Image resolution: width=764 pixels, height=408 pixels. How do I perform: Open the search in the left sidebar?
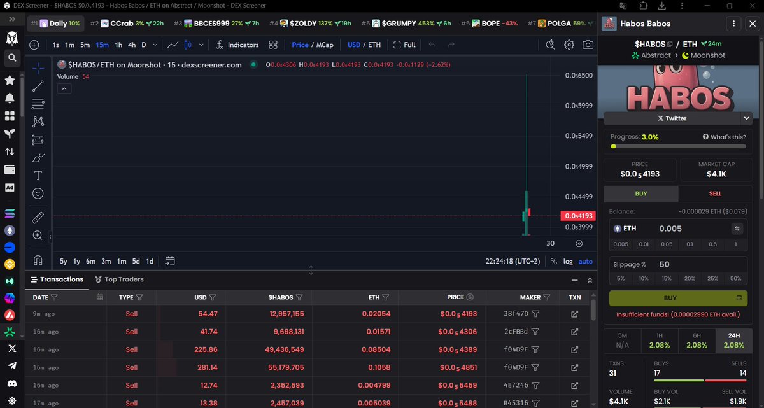tap(11, 58)
